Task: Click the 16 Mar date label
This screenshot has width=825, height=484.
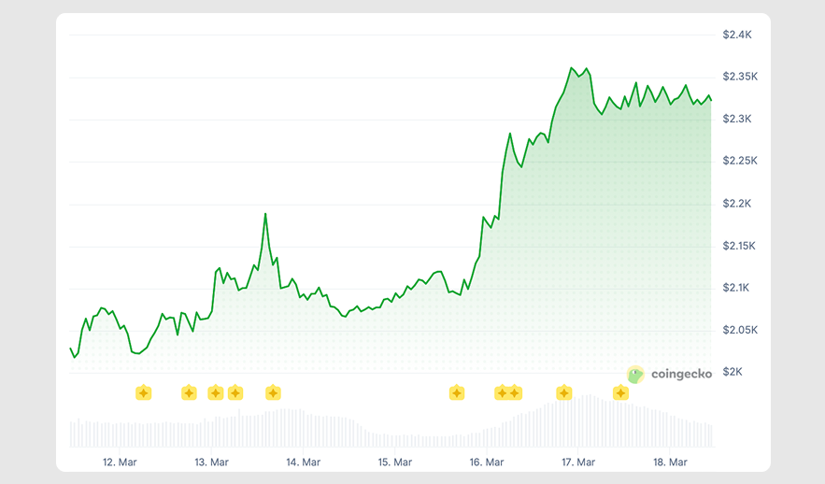Action: (487, 462)
